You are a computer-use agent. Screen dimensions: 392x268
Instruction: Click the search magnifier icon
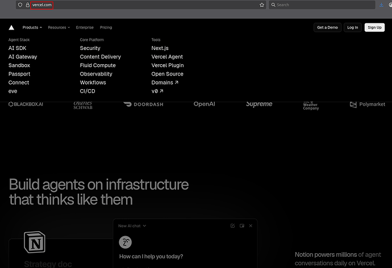[273, 5]
